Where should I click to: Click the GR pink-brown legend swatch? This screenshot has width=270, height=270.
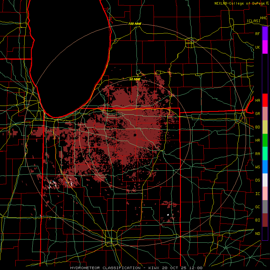click(265, 114)
